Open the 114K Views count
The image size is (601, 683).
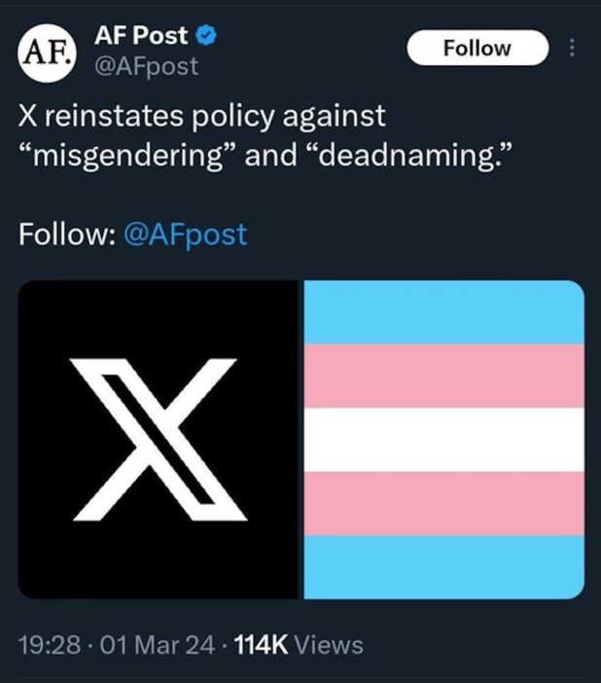[x=299, y=645]
